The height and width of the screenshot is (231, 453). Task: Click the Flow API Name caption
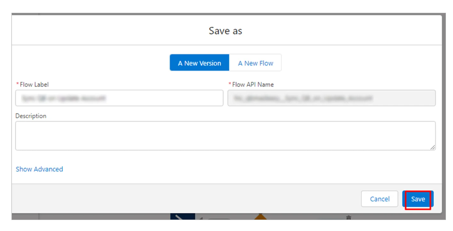(x=253, y=84)
